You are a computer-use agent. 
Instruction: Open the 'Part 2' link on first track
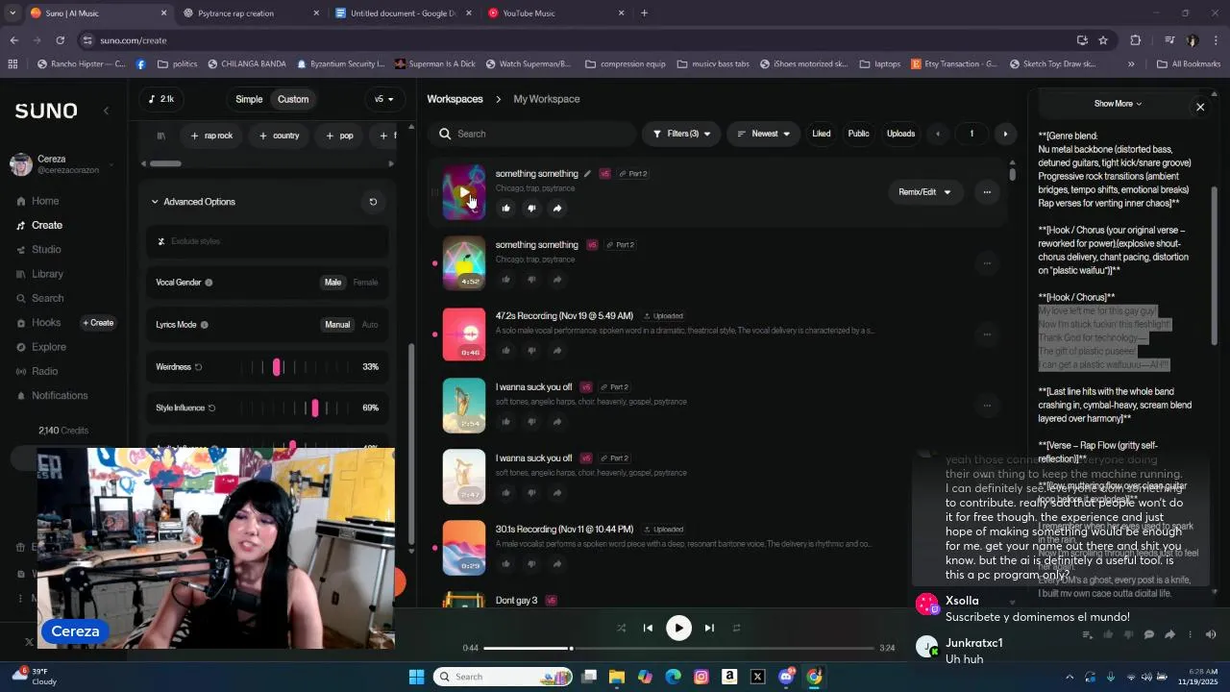(x=632, y=174)
